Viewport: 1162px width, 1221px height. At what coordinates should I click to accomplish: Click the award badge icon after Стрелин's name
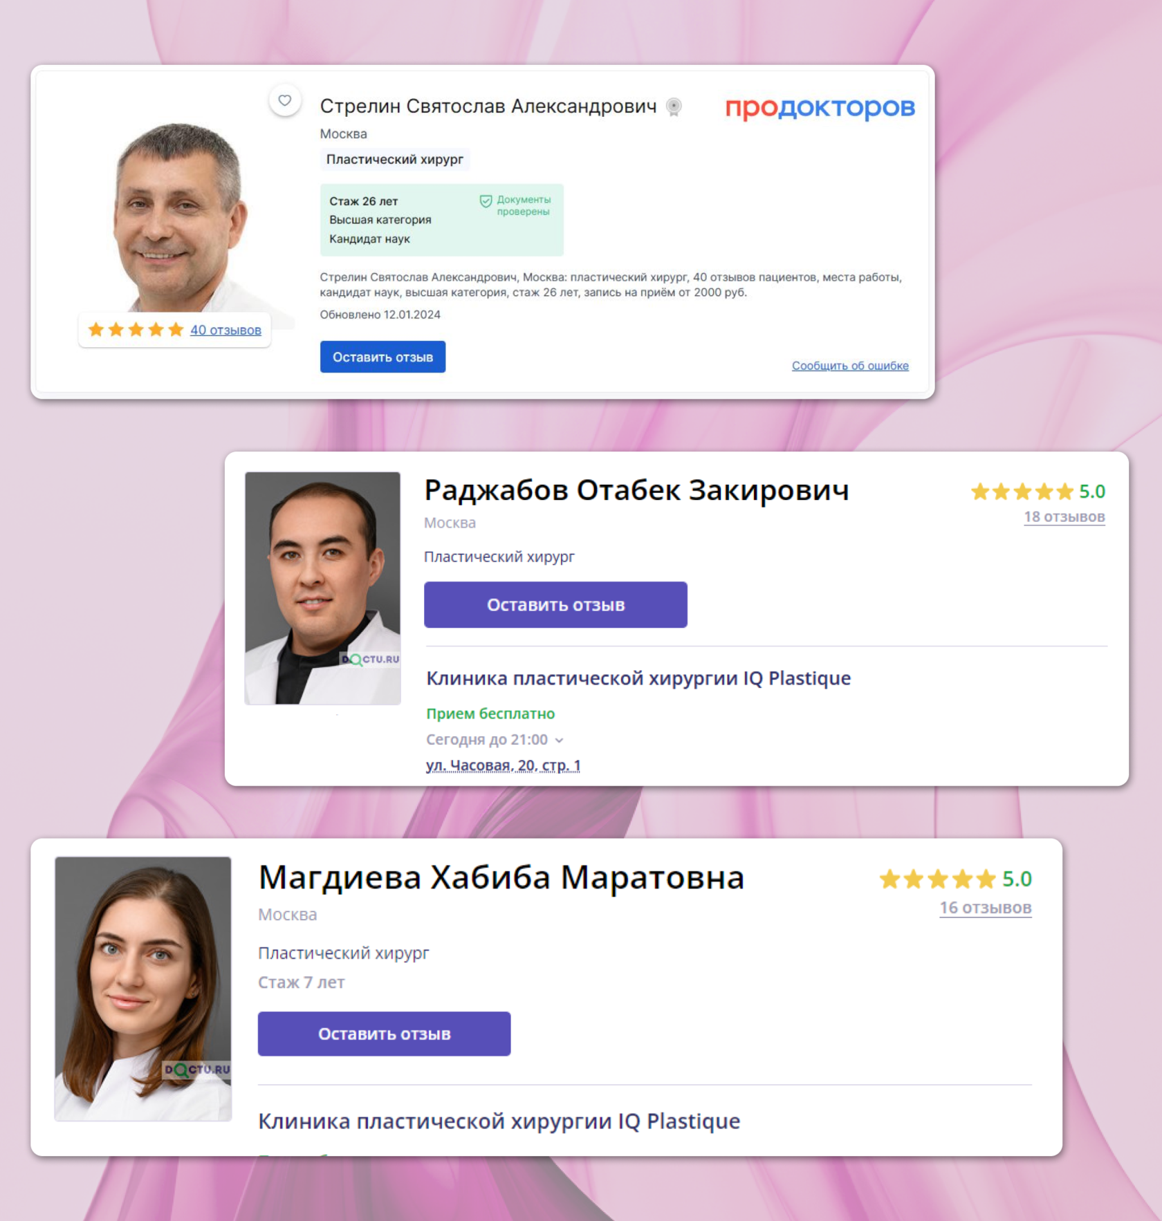pos(674,106)
